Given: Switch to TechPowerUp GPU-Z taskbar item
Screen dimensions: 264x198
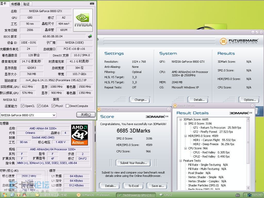Looking at the screenshot, I should point(136,195).
